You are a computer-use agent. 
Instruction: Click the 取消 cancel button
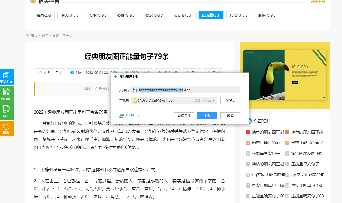coord(230,116)
